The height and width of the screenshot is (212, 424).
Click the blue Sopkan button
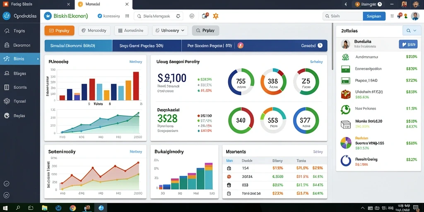[x=374, y=16]
